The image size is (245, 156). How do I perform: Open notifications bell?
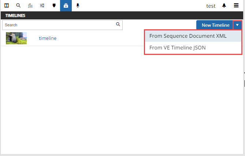pos(224,5)
